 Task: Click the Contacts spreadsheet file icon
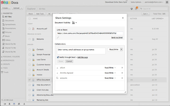pyautogui.click(x=33, y=50)
